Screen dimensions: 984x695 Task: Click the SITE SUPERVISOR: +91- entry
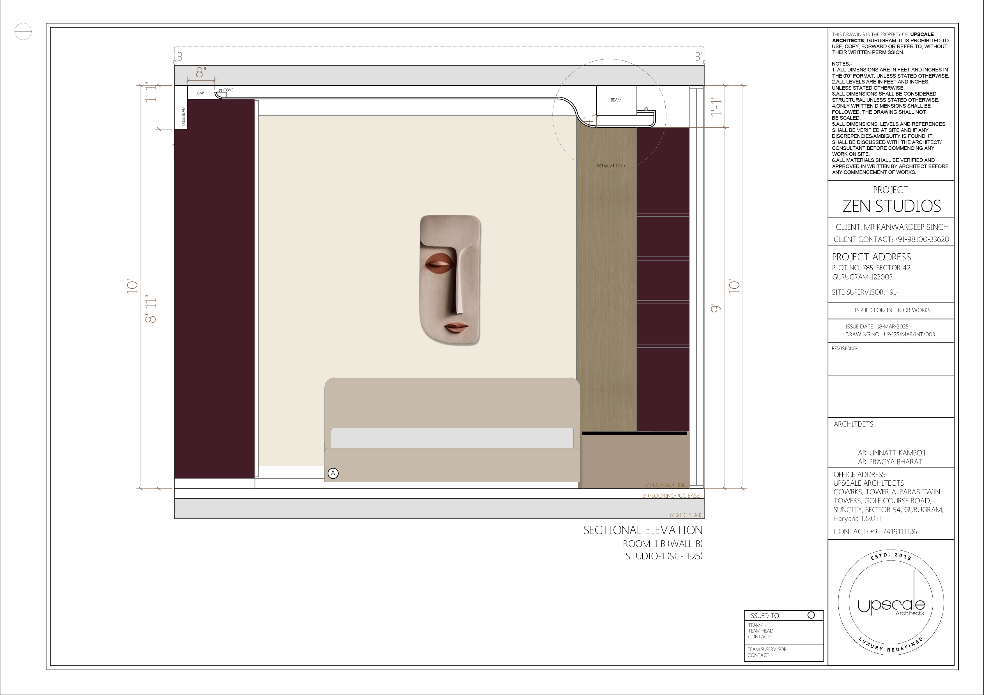tap(865, 292)
